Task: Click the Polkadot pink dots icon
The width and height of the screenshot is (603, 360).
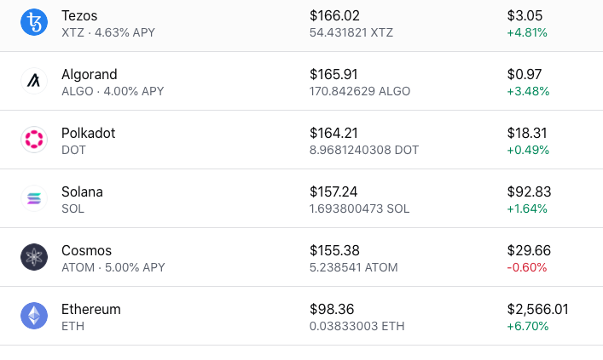Action: point(34,140)
